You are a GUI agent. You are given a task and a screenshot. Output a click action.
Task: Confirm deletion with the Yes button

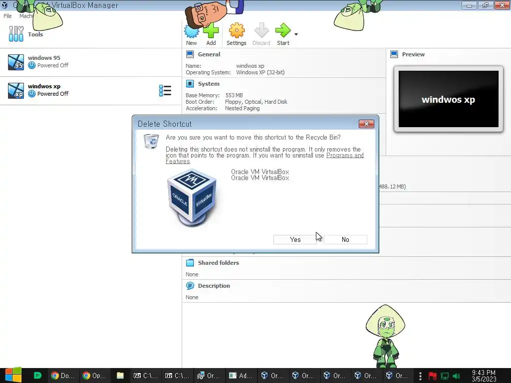295,239
